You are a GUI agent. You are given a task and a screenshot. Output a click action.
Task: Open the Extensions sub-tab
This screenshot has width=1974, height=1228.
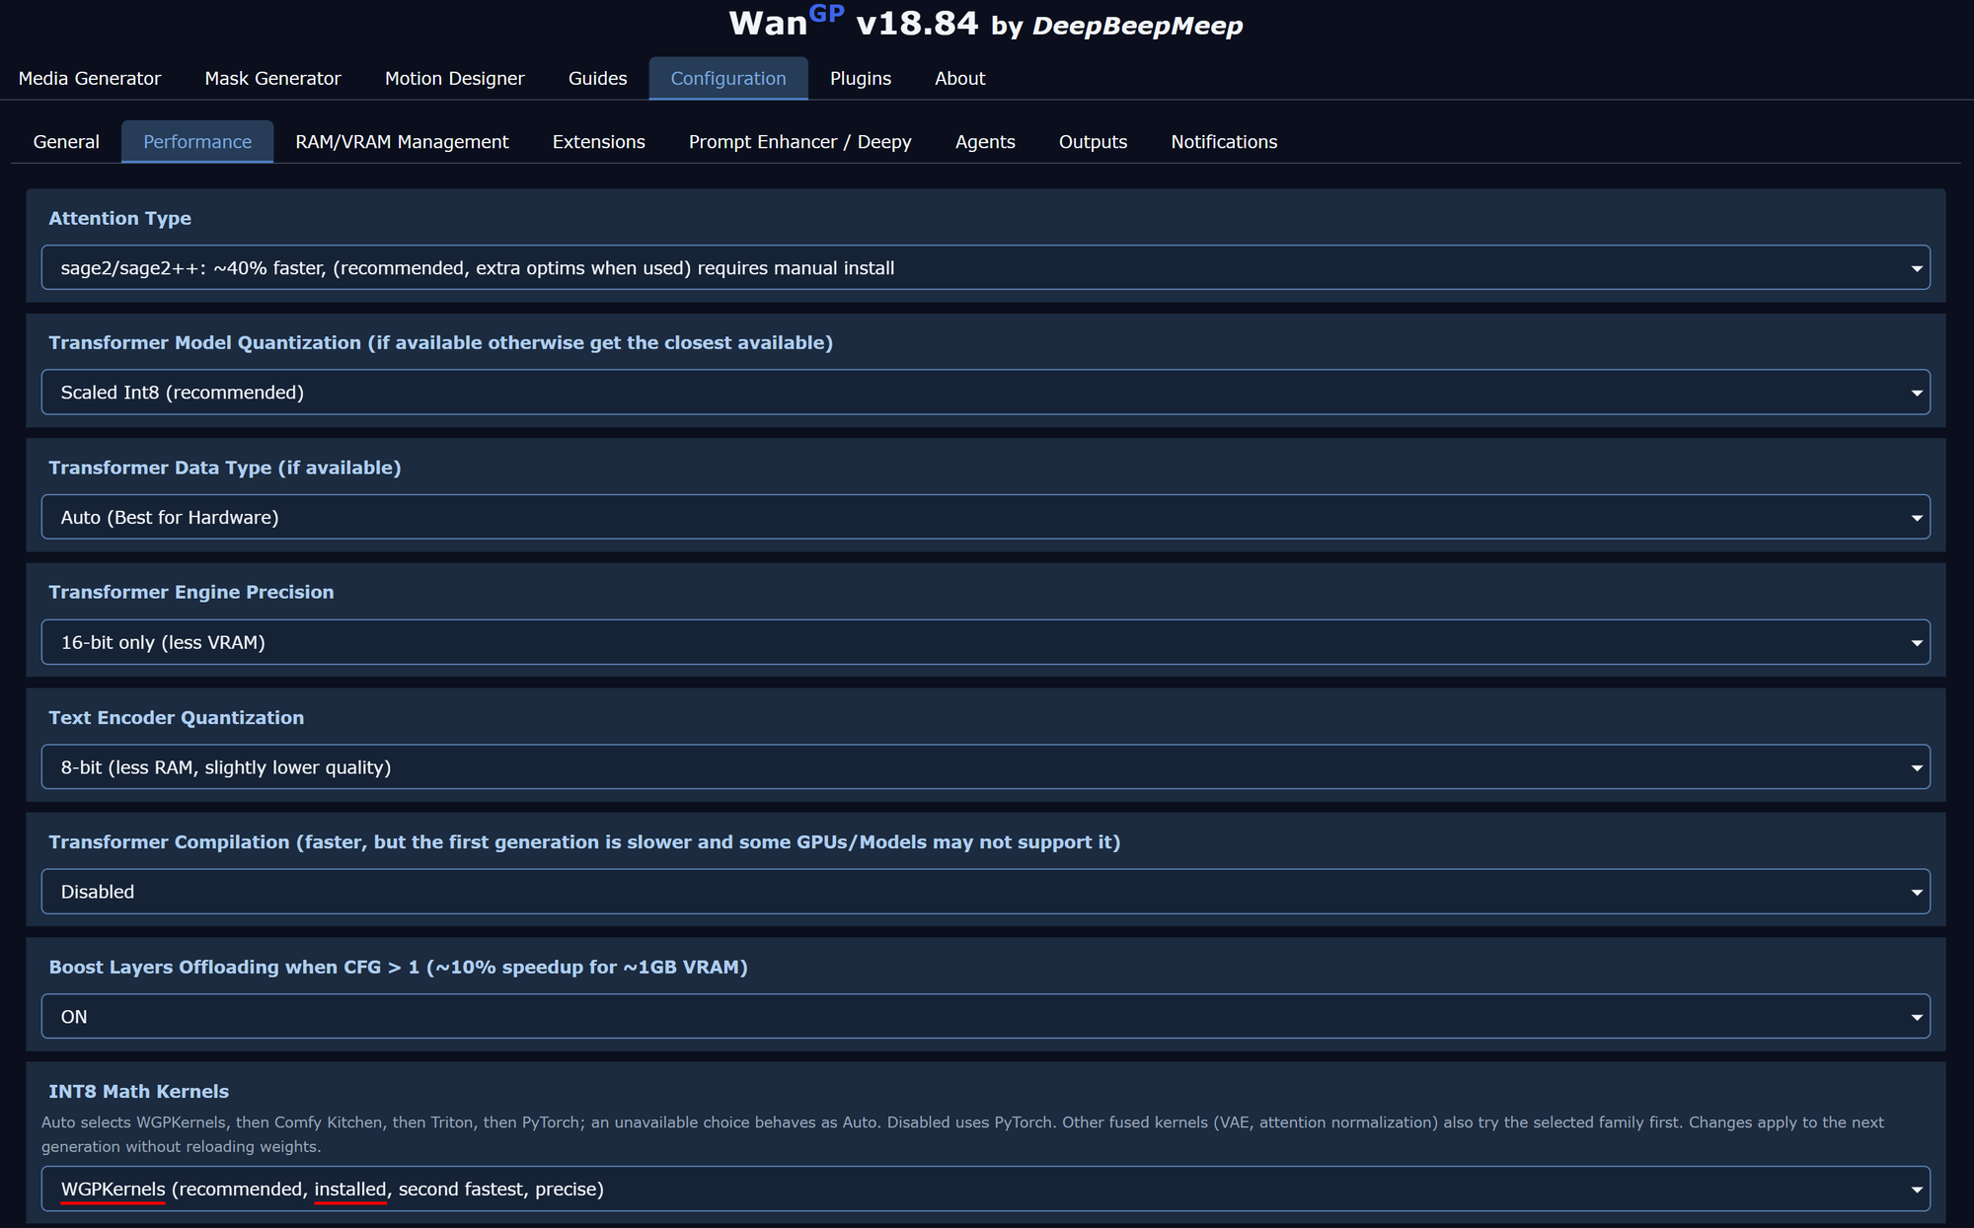[x=598, y=141]
